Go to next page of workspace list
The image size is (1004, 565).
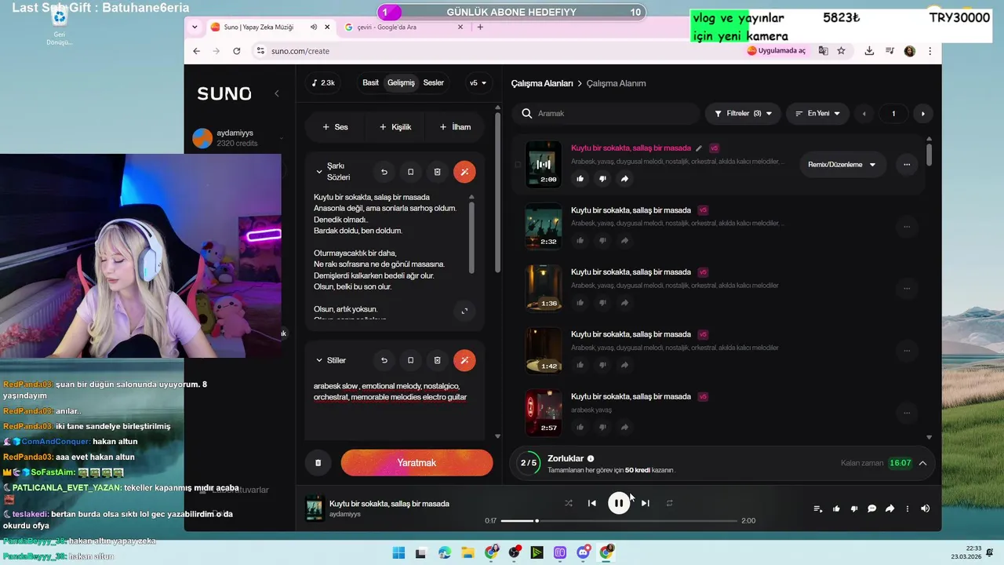[x=922, y=114]
